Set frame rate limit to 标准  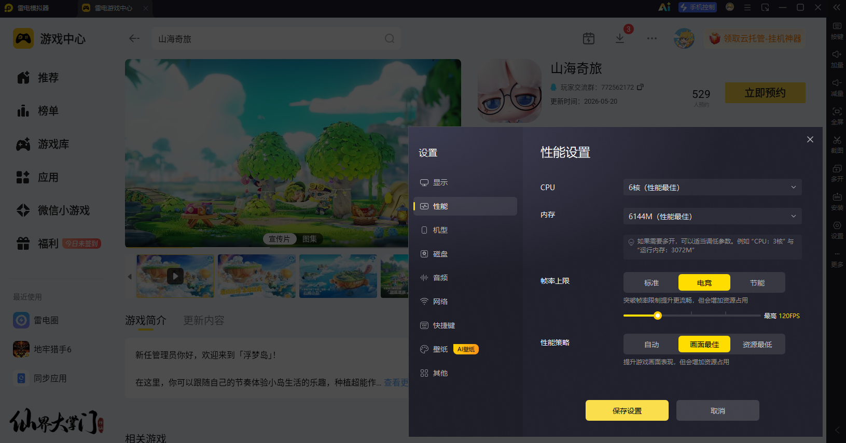click(651, 283)
